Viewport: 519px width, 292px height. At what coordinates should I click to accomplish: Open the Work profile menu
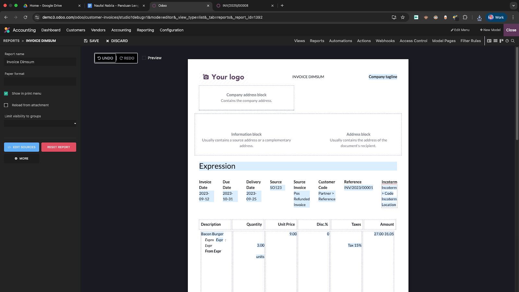pyautogui.click(x=496, y=17)
